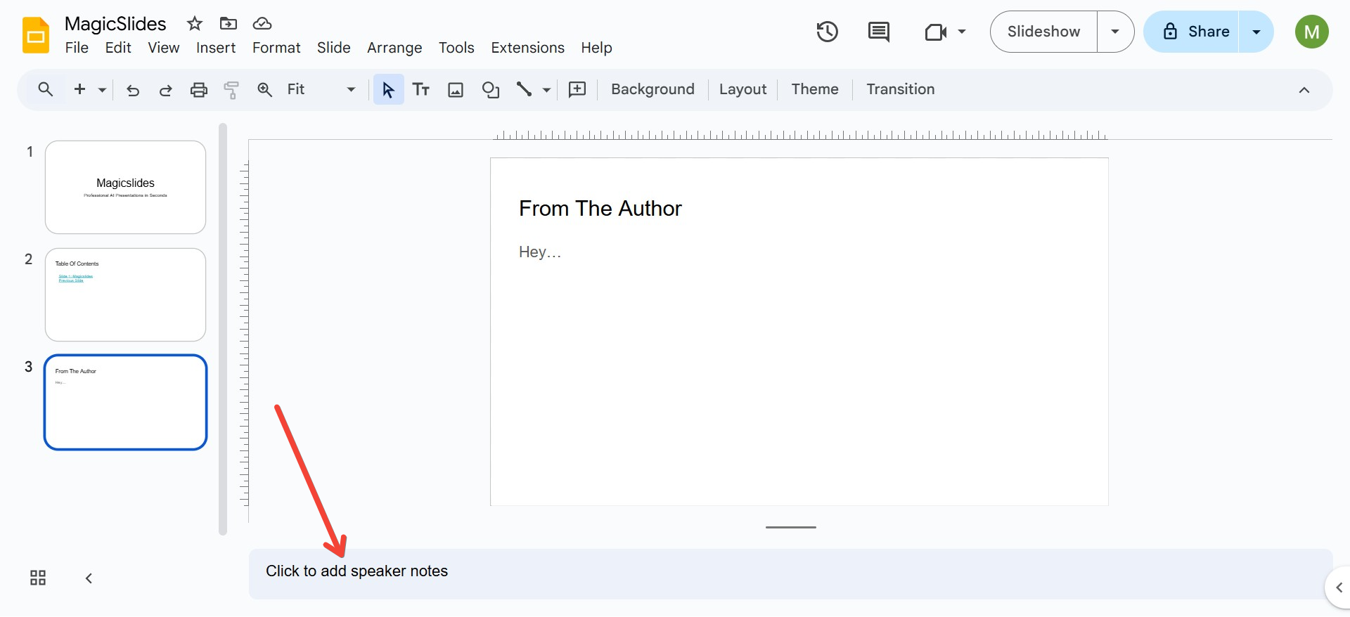Click the Zoom tool icon
Viewport: 1350px width, 617px height.
pos(265,90)
